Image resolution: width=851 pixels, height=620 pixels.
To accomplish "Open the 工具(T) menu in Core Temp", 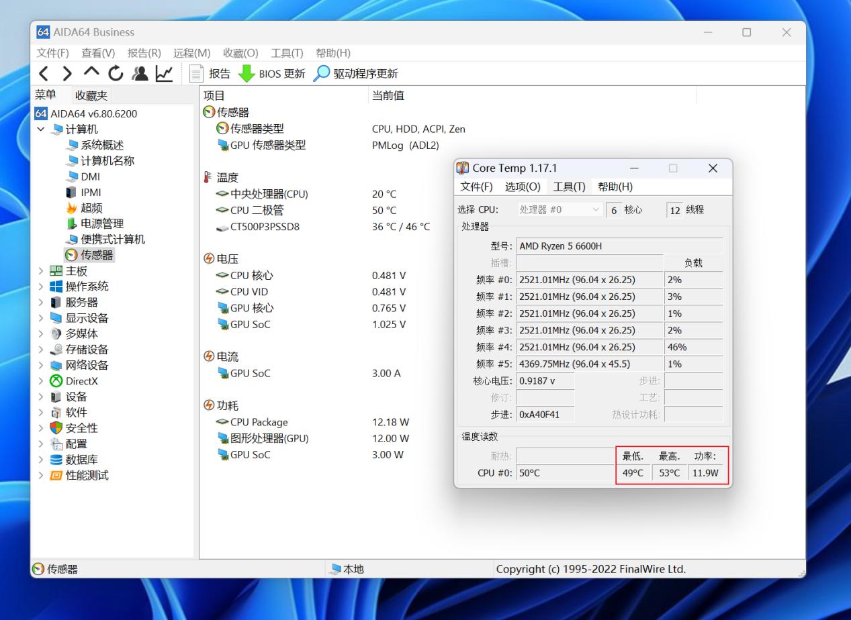I will [x=570, y=187].
